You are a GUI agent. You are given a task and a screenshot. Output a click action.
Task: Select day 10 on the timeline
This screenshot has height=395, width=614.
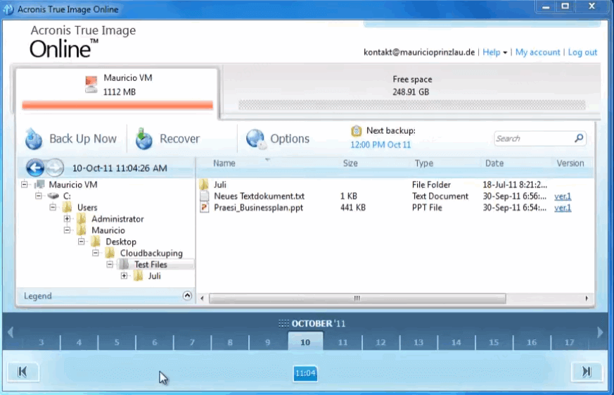305,342
